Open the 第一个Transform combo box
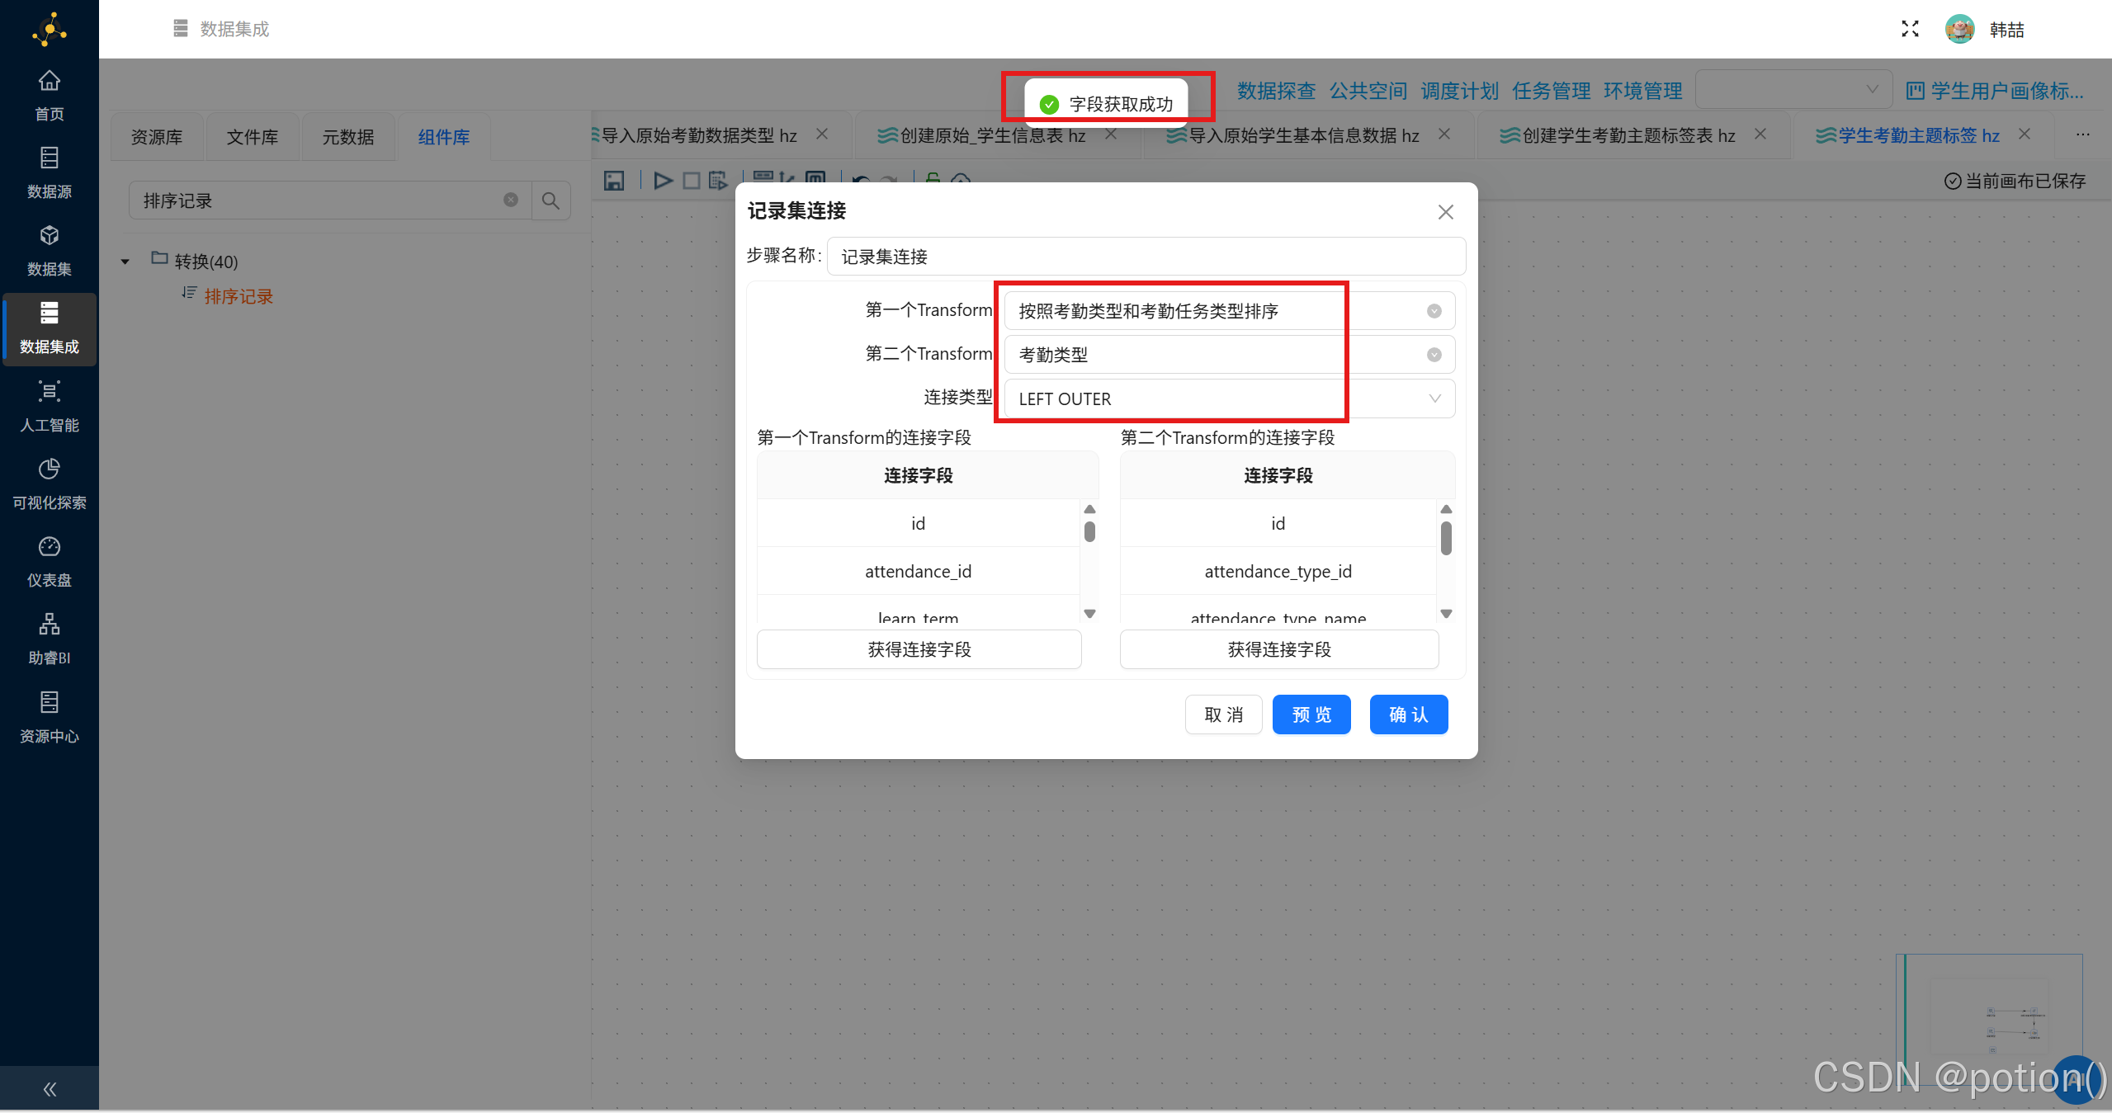This screenshot has height=1113, width=2112. click(1229, 311)
